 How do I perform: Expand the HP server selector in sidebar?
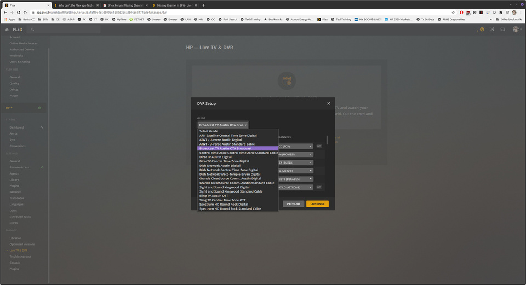coord(9,108)
